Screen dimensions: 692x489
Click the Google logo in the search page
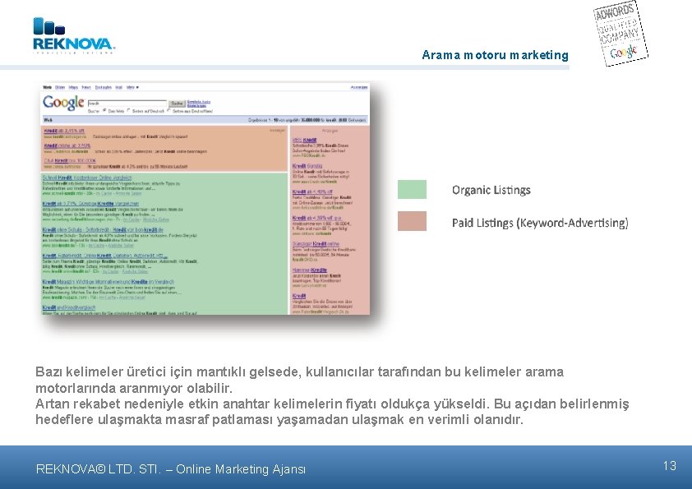pos(63,103)
